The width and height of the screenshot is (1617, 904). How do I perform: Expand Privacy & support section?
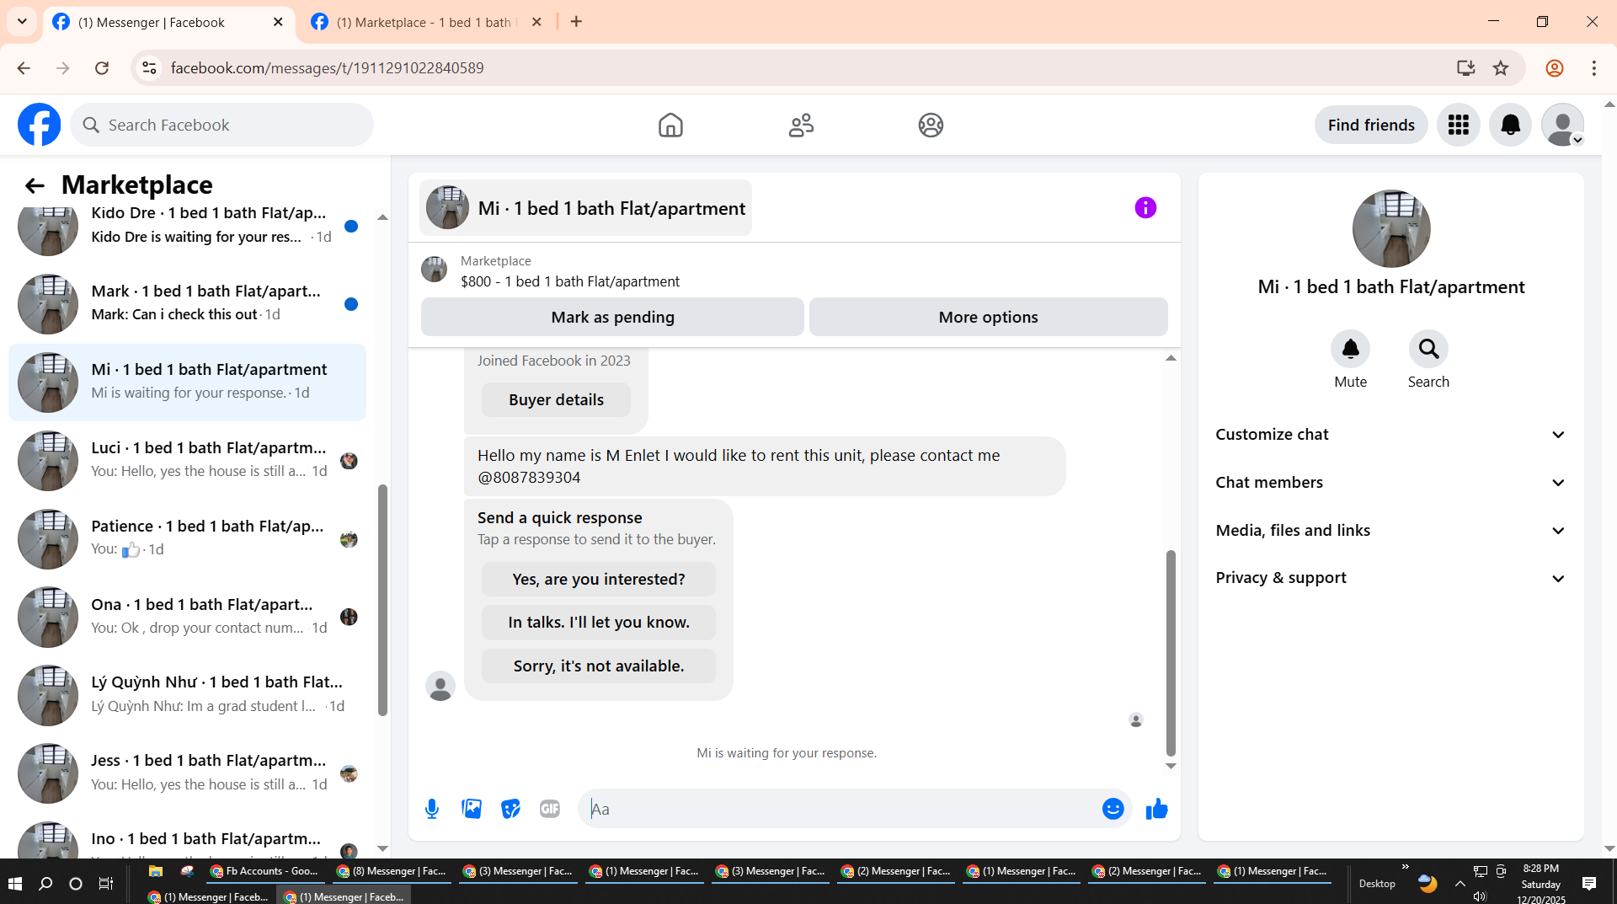[1390, 578]
